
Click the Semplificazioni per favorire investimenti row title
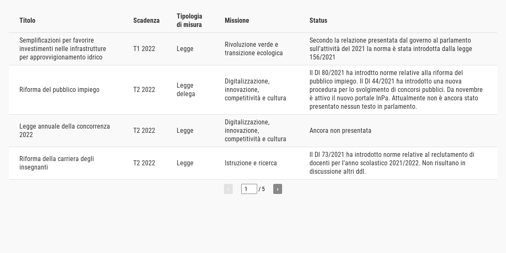pyautogui.click(x=63, y=49)
